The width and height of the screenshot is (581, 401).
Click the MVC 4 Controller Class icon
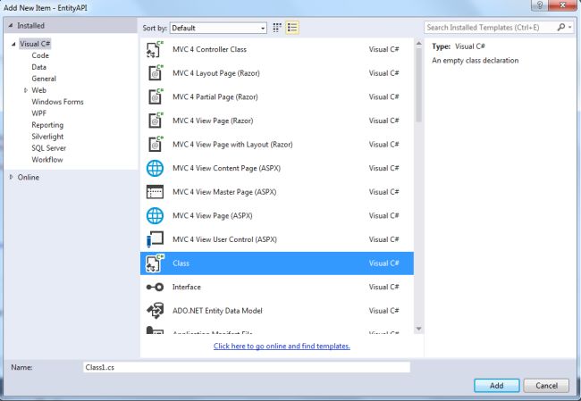pos(155,49)
